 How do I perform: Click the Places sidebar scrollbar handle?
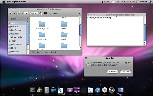point(28,33)
